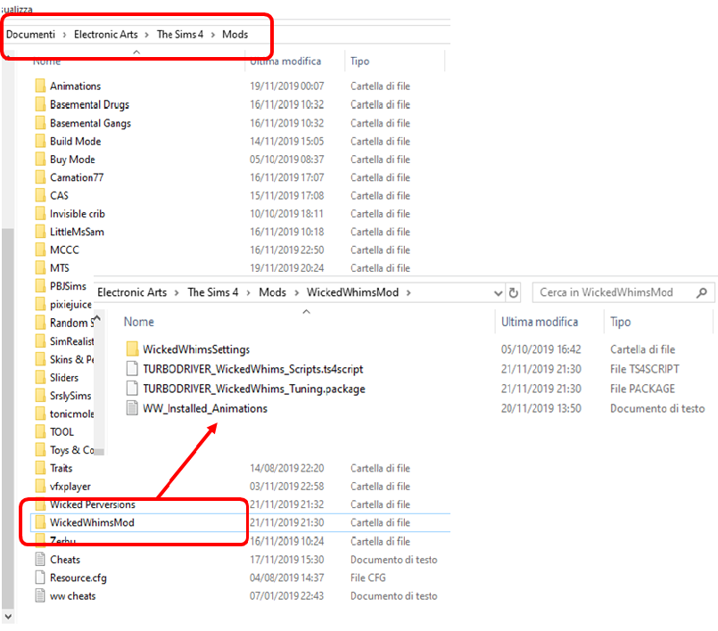Click the 21/11/2019 21:32 date cell
Image resolution: width=718 pixels, height=631 pixels.
pos(286,504)
